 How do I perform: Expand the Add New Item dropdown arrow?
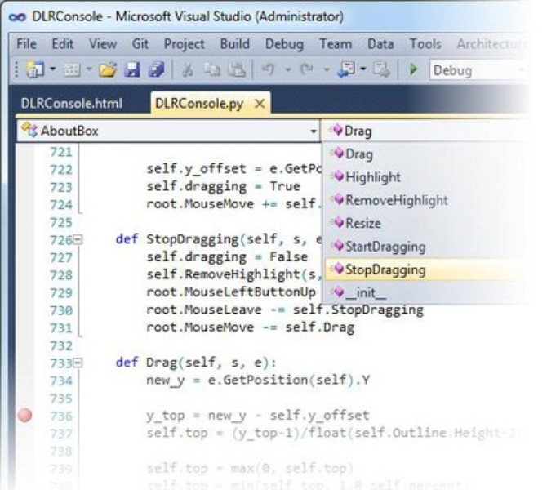click(x=89, y=69)
